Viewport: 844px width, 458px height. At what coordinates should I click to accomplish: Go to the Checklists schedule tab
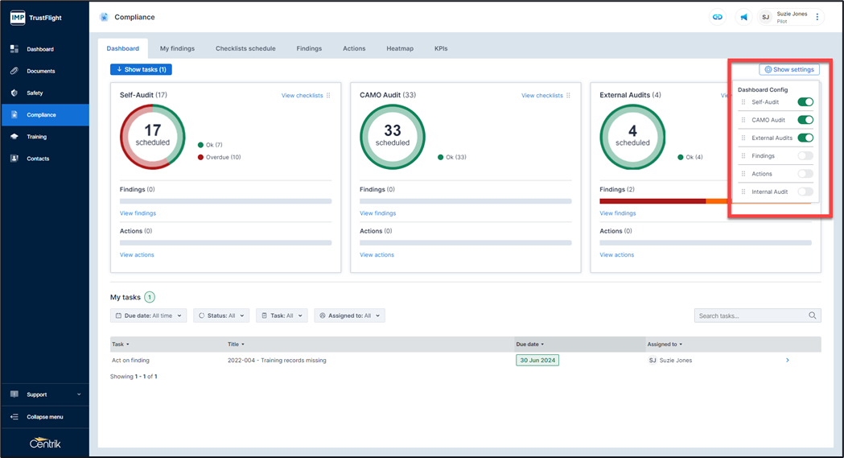click(x=245, y=48)
